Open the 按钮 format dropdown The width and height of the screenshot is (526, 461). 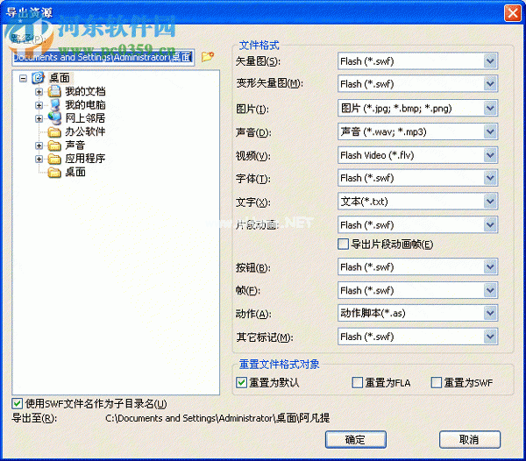pyautogui.click(x=490, y=267)
